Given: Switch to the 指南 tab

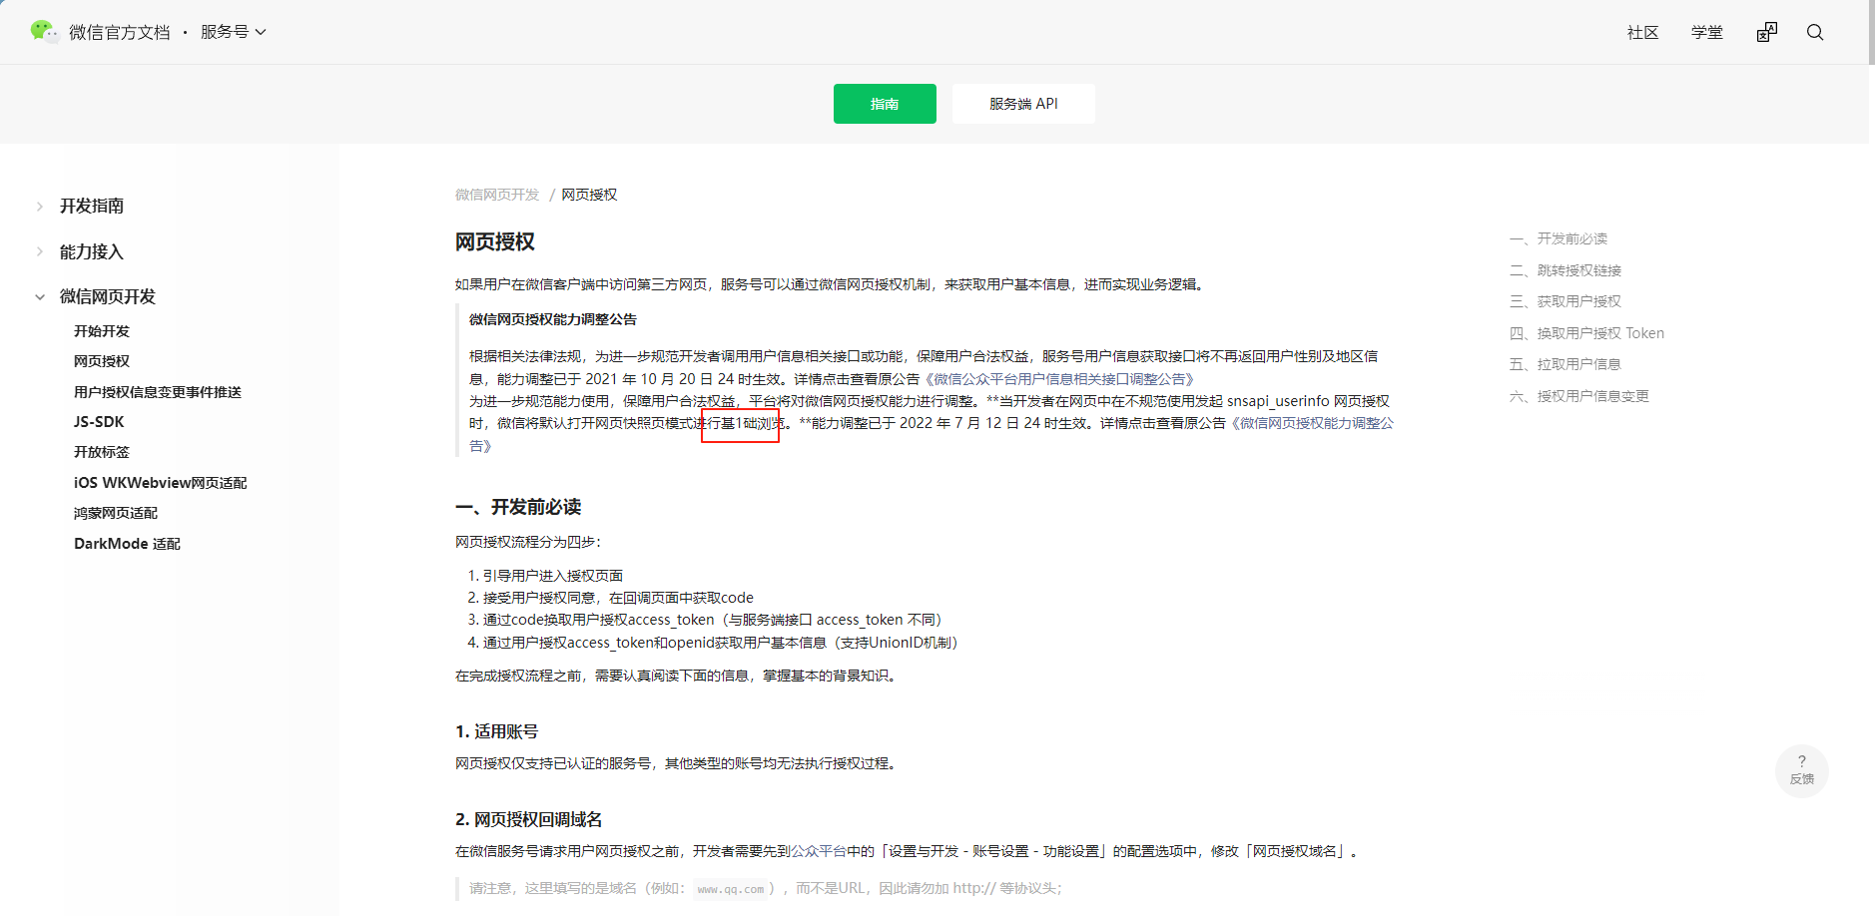Looking at the screenshot, I should click(885, 104).
